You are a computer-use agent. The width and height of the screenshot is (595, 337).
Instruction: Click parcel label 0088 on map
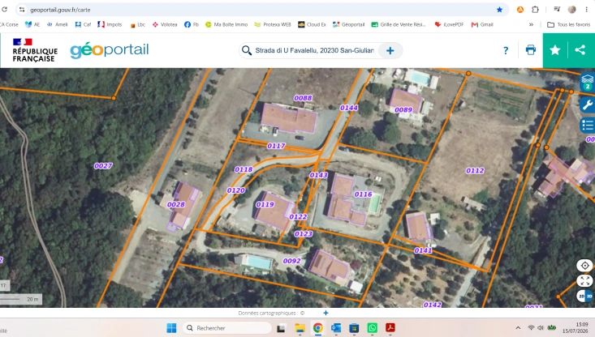[303, 98]
